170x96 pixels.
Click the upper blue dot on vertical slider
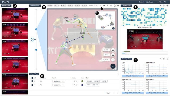coord(36,29)
